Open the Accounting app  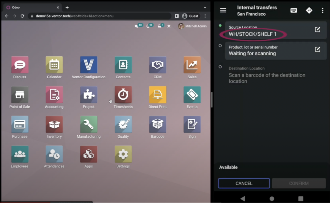[x=54, y=95]
